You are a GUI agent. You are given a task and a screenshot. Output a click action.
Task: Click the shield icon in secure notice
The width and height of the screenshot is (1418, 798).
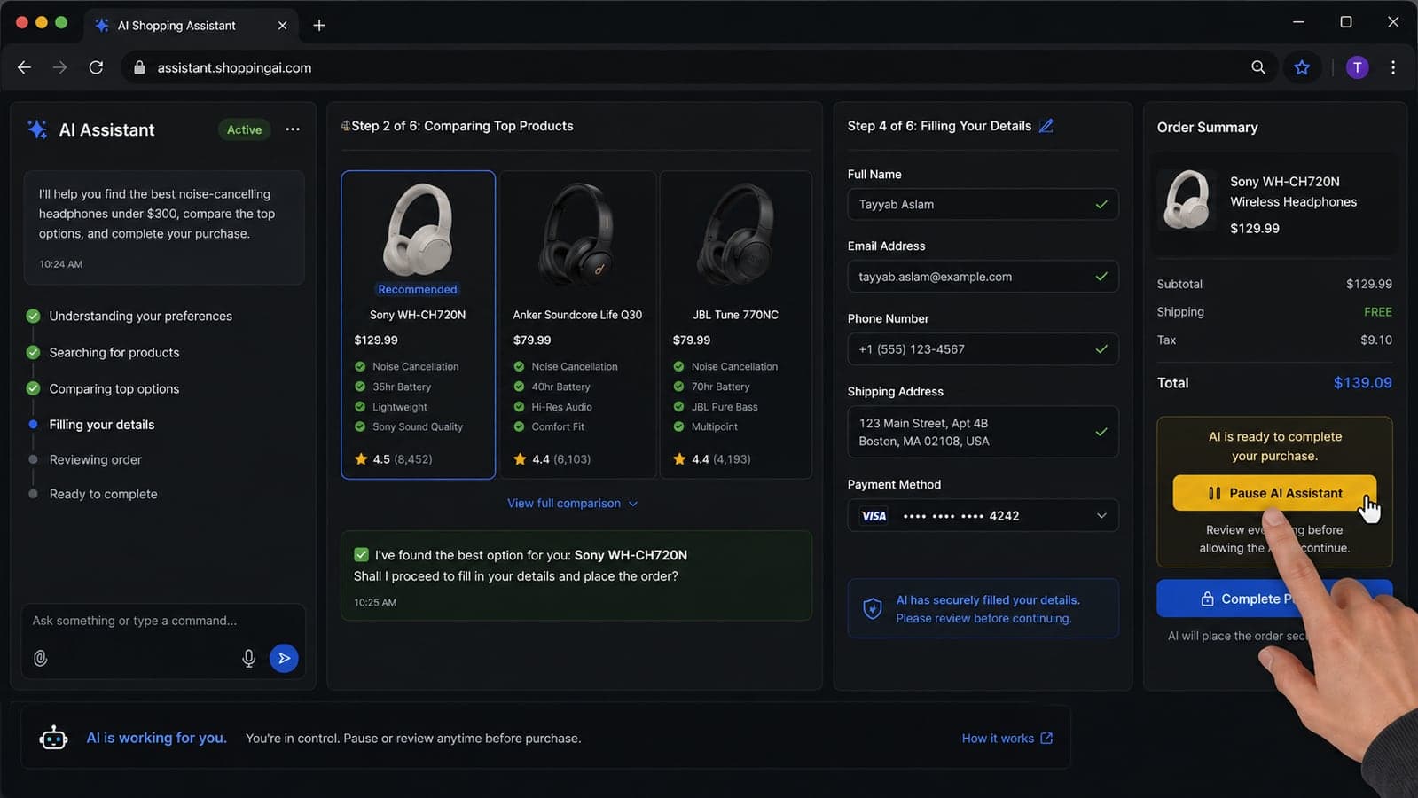pos(873,608)
